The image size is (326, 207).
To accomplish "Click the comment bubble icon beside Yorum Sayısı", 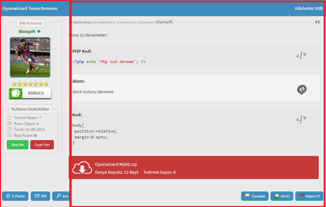I will 9,118.
